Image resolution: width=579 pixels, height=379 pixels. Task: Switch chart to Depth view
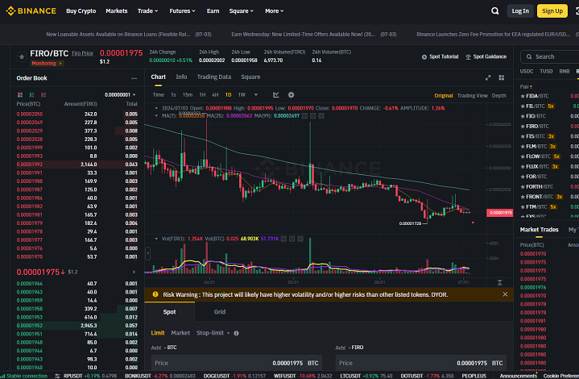tap(498, 96)
